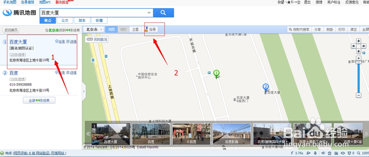This screenshot has height=157, width=369.
Task: Show previous street view thumbnails arrow
Action: (88, 134)
